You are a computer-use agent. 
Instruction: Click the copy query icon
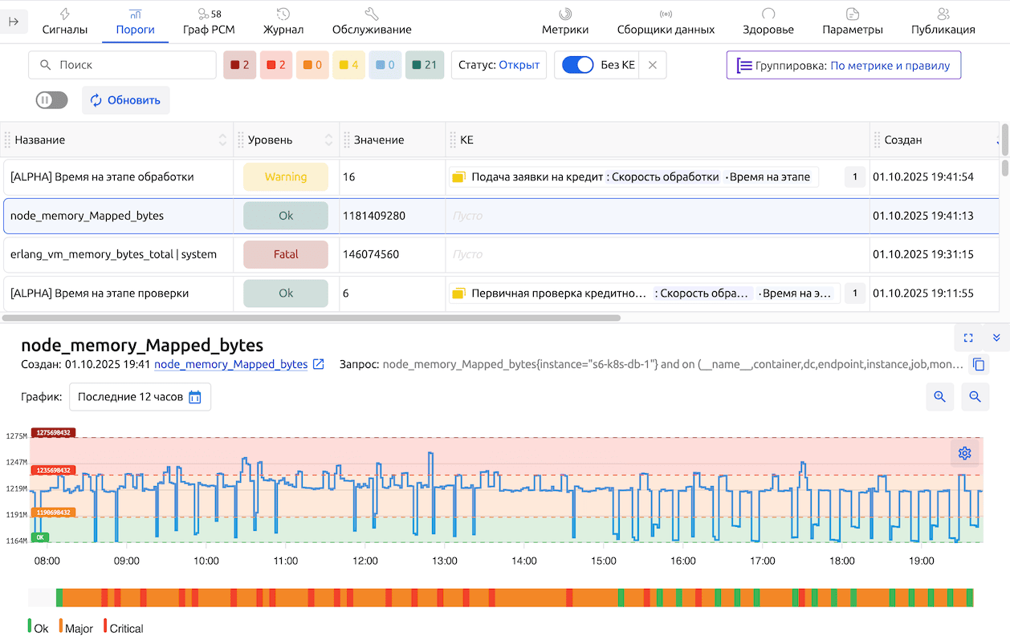978,365
